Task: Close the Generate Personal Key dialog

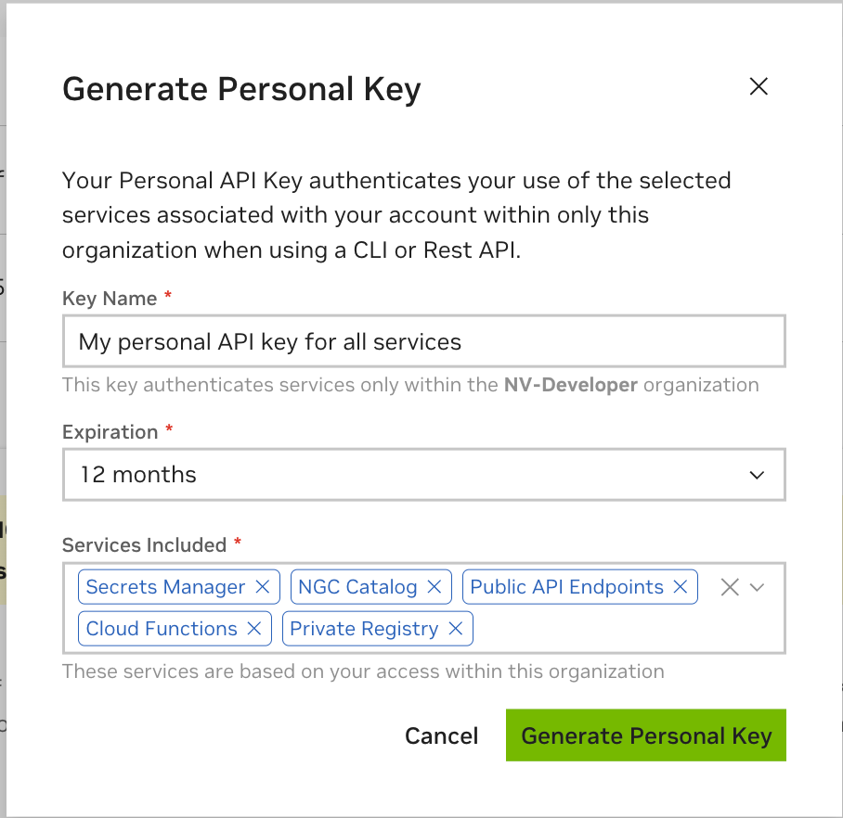Action: point(759,87)
